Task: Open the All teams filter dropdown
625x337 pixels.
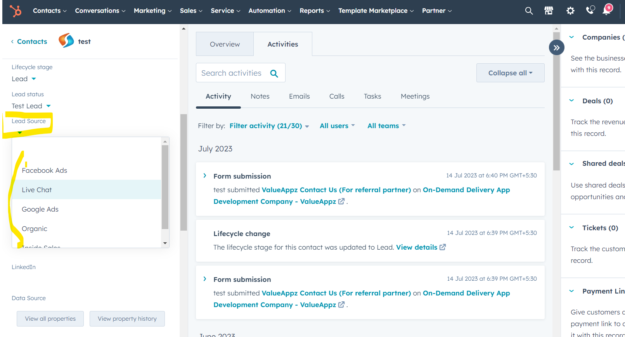Action: click(x=386, y=126)
